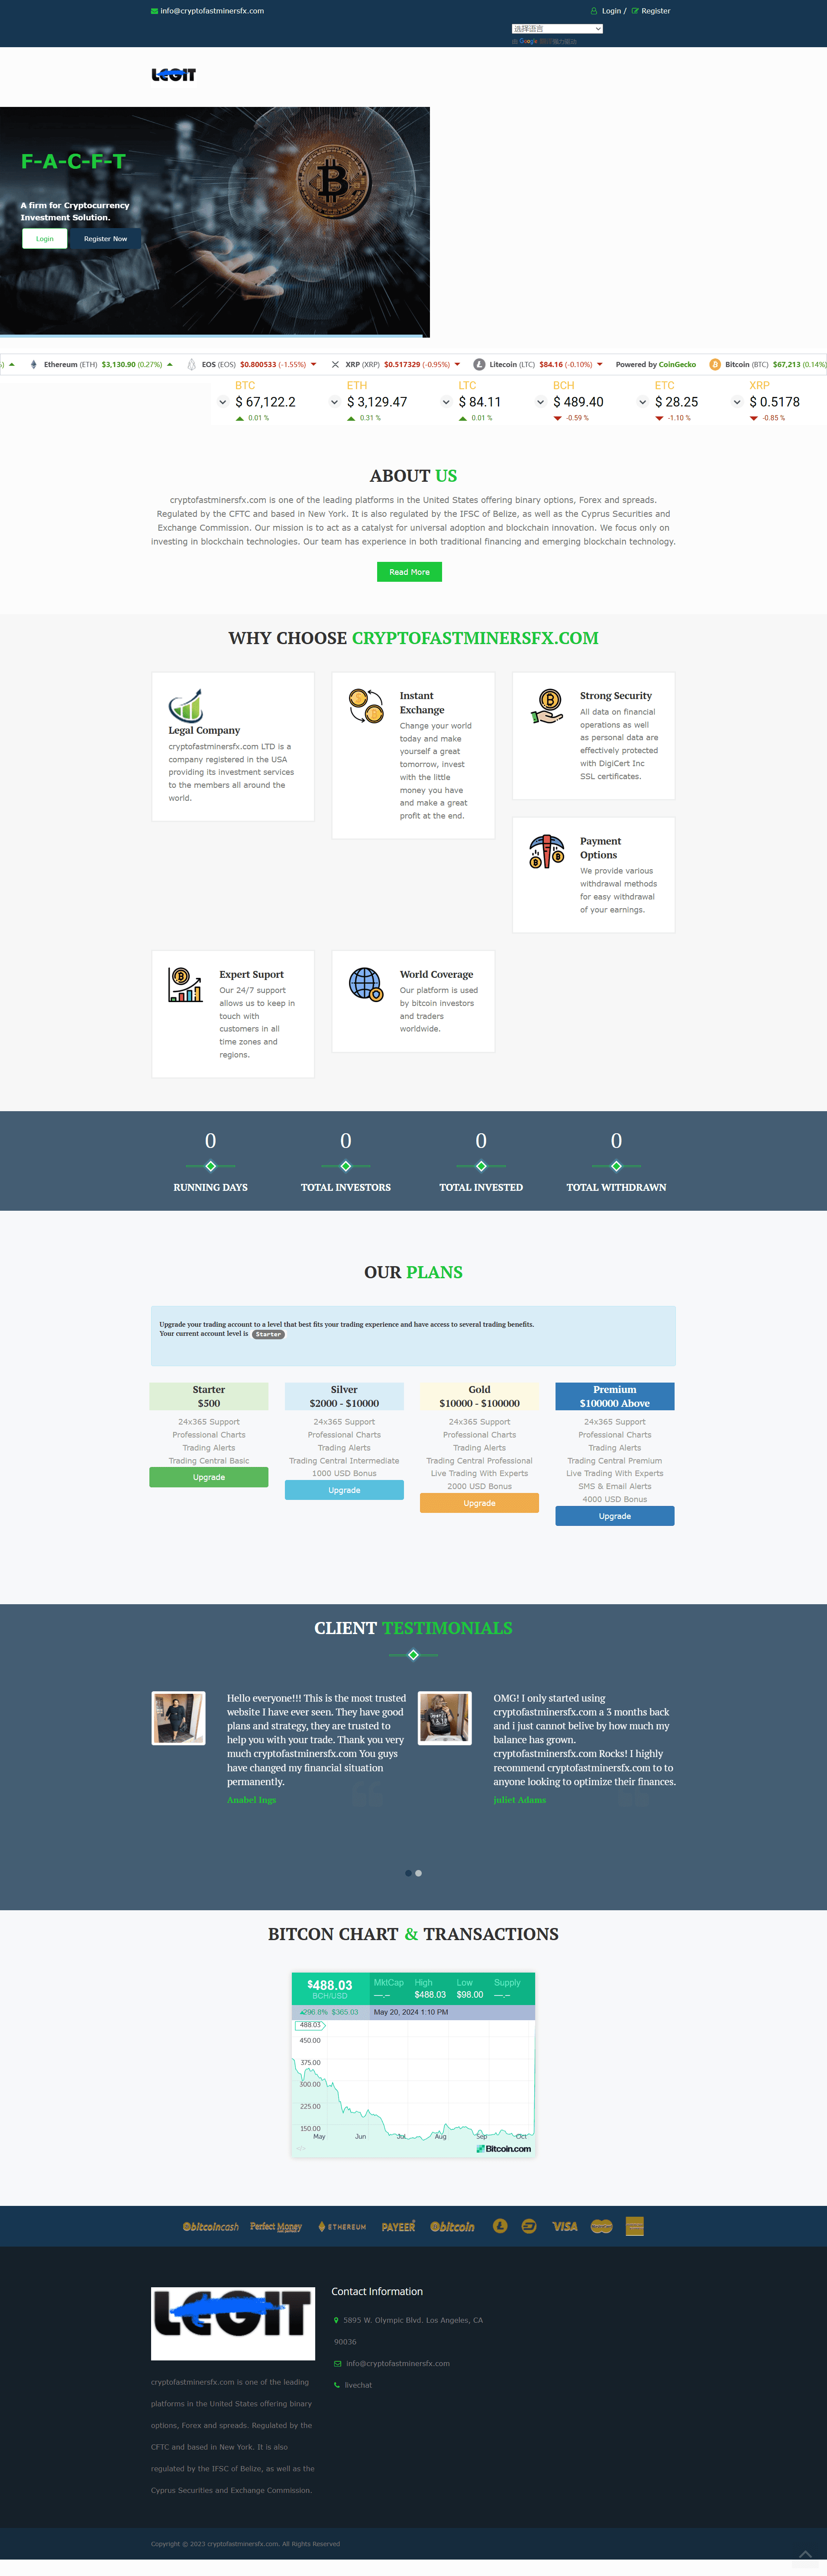The width and height of the screenshot is (827, 2576).
Task: Click the Read More button under About Us
Action: 409,572
